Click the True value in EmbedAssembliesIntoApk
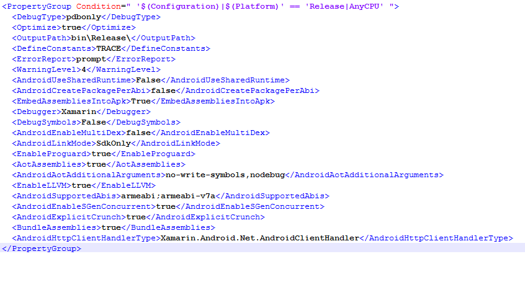 pos(141,101)
